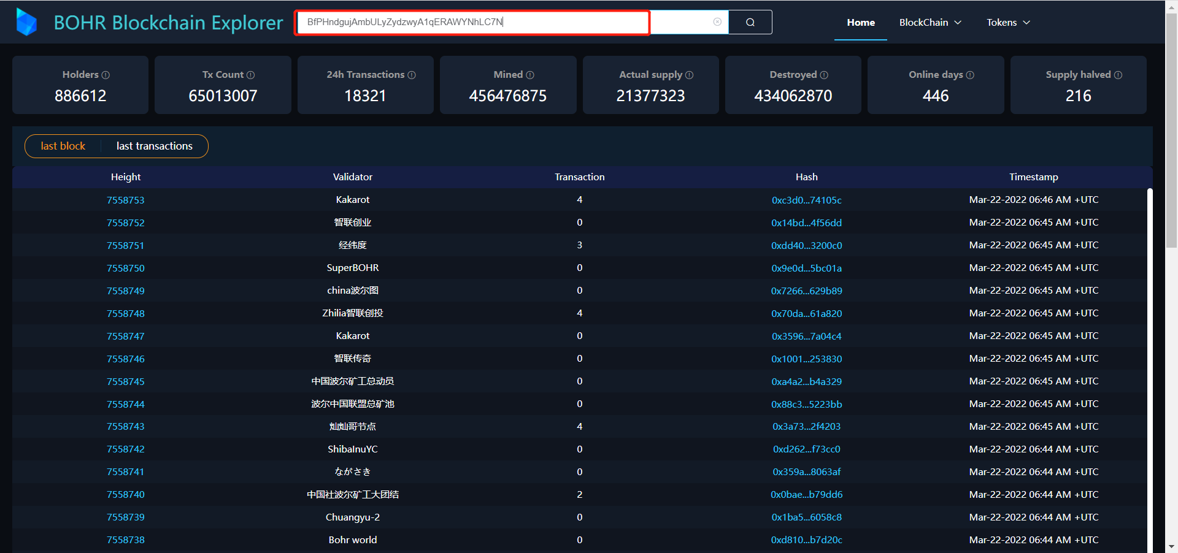Click the info icon beside Destroyed

tap(824, 75)
